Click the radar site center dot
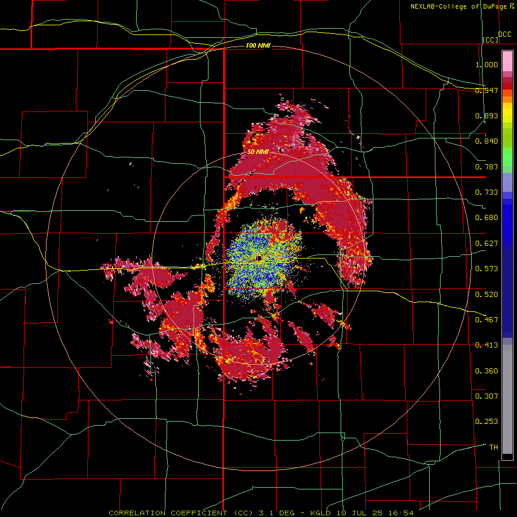The height and width of the screenshot is (517, 517). click(259, 257)
